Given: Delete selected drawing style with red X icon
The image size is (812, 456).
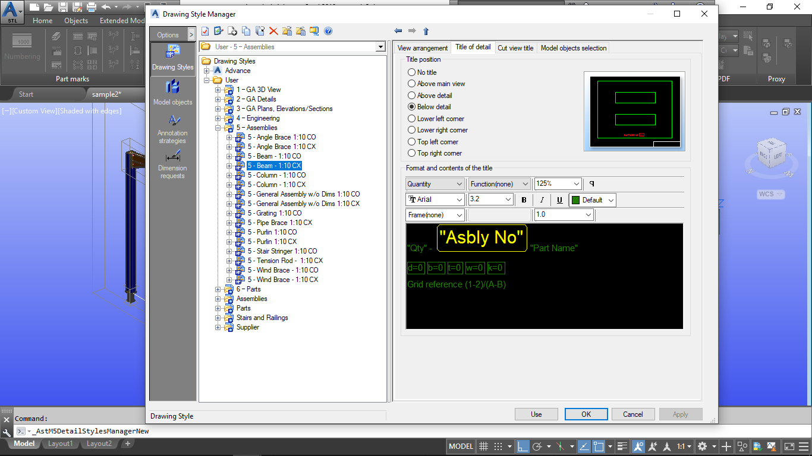Looking at the screenshot, I should click(273, 31).
